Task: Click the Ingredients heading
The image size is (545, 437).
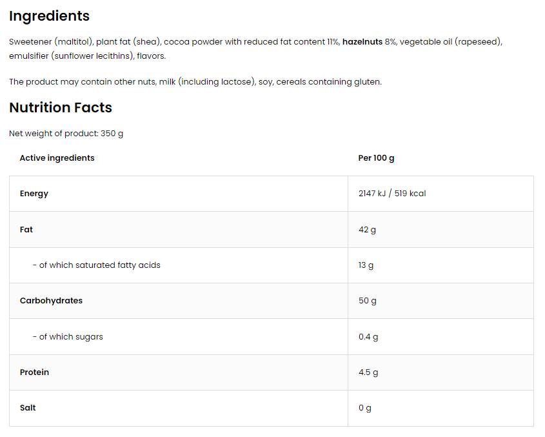Action: click(x=49, y=16)
